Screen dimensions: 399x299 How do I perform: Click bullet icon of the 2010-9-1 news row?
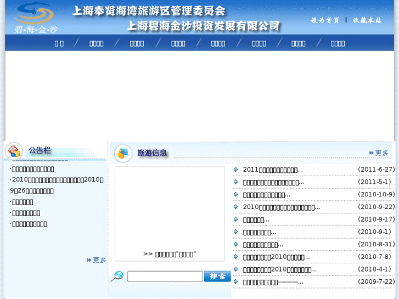(x=236, y=232)
